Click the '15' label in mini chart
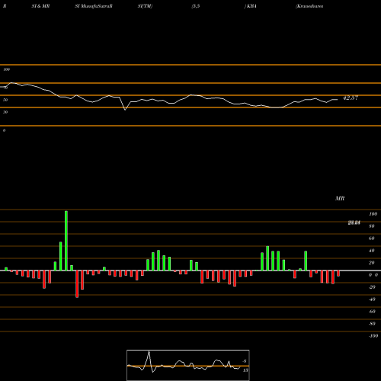Screen dimensions: 381x381 click(245, 370)
